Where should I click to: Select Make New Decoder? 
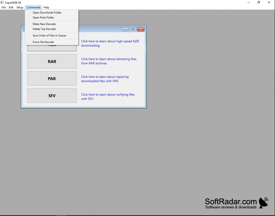[52, 24]
